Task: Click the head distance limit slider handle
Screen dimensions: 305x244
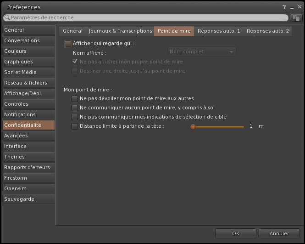Action: 193,126
